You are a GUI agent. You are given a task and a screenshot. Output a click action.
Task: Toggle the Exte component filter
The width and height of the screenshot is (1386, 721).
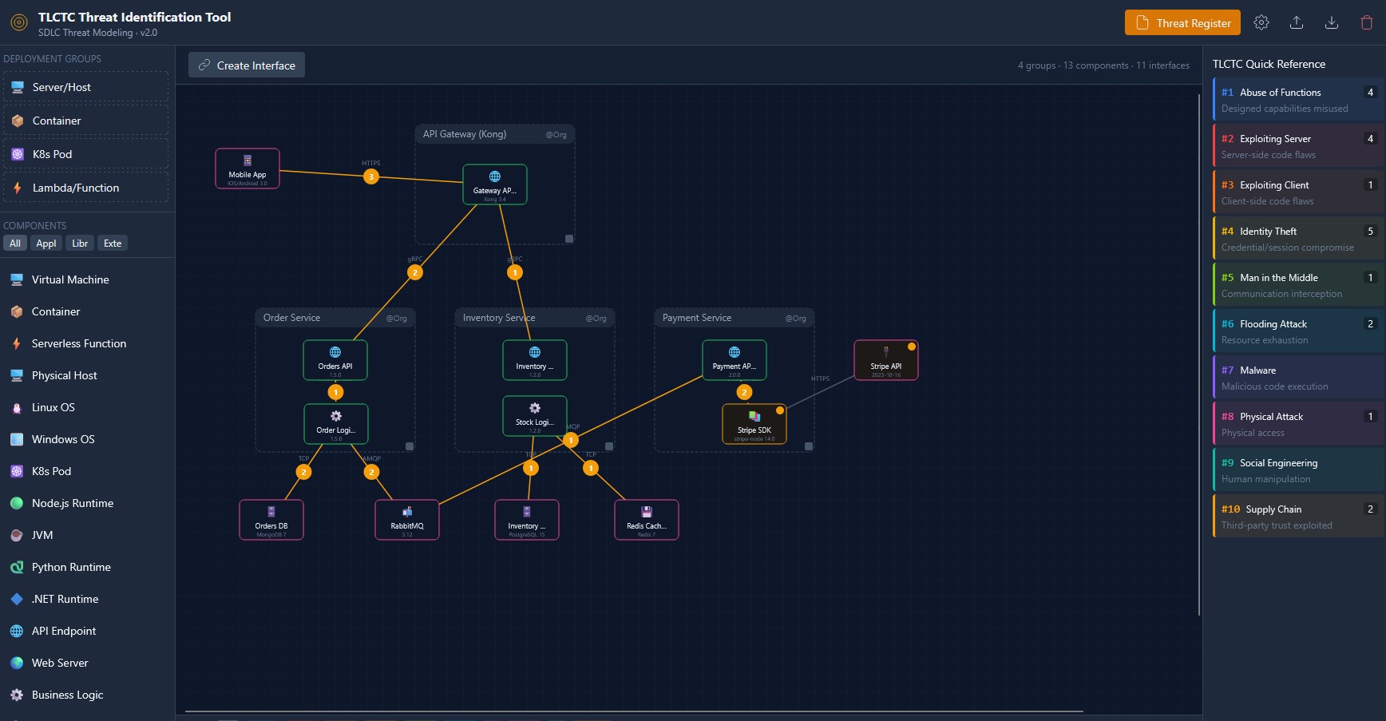pos(112,244)
